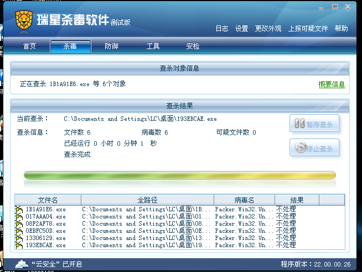Click file icon beside 193EBCAE.exe
Image resolution: width=362 pixels, height=272 pixels.
tap(19, 246)
